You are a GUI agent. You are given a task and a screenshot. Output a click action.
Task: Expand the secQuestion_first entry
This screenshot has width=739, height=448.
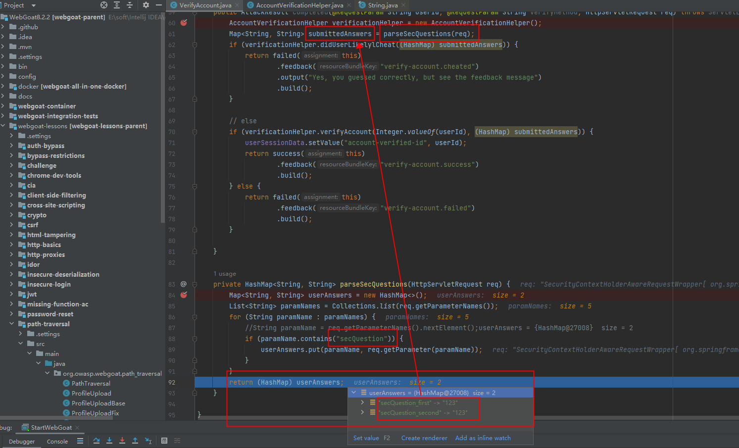pos(362,402)
